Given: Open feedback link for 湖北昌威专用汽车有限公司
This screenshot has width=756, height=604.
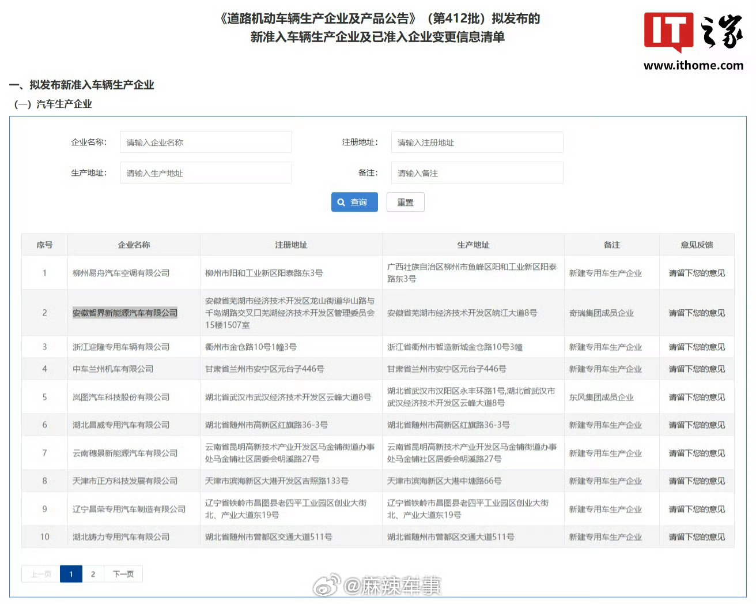Looking at the screenshot, I should (697, 425).
